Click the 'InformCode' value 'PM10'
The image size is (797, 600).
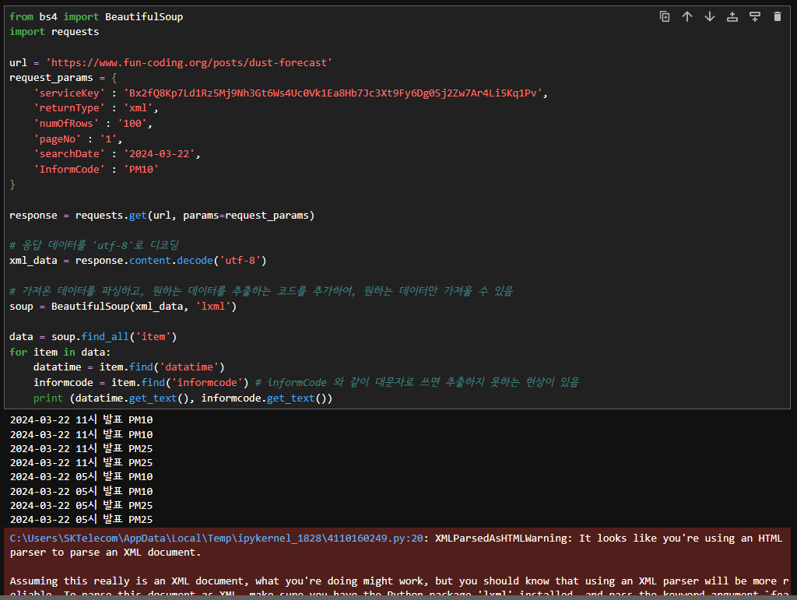(x=141, y=169)
